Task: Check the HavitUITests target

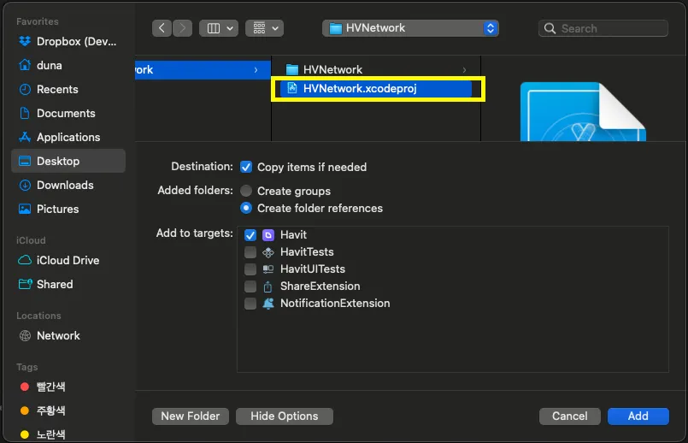Action: [250, 269]
